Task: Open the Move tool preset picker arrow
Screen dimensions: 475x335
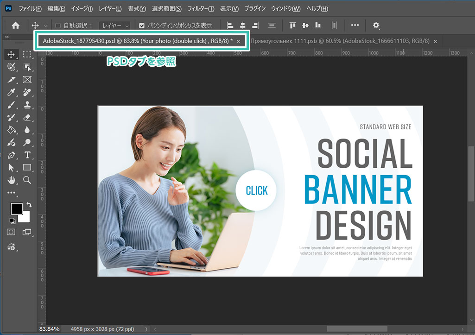Action: point(46,26)
